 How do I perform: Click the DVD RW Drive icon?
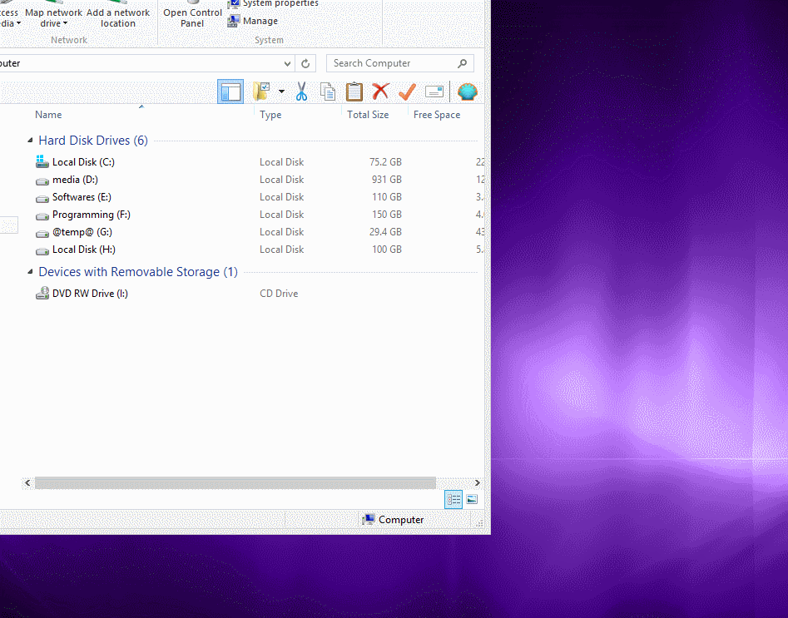click(42, 293)
